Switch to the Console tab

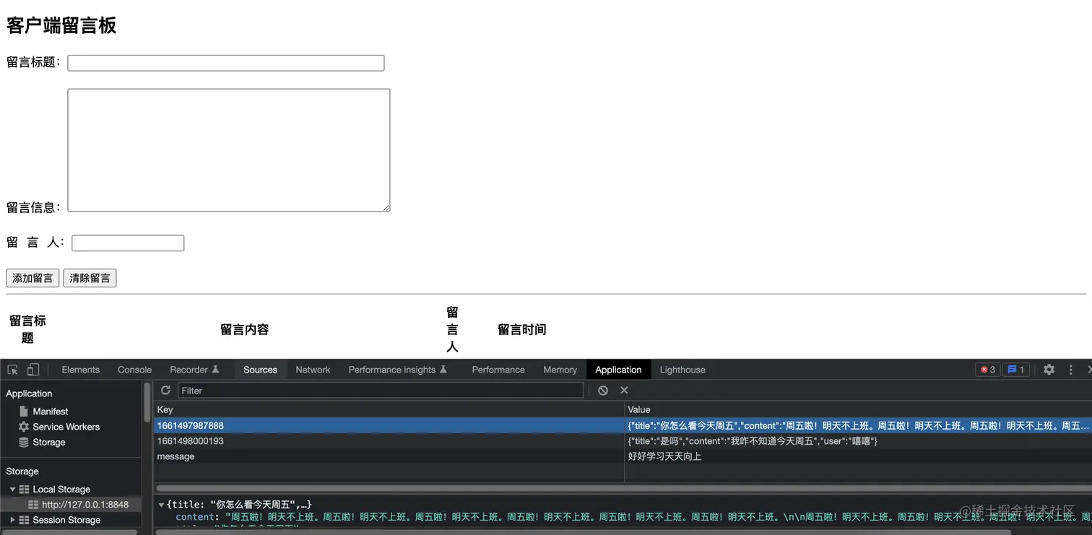[x=134, y=370]
